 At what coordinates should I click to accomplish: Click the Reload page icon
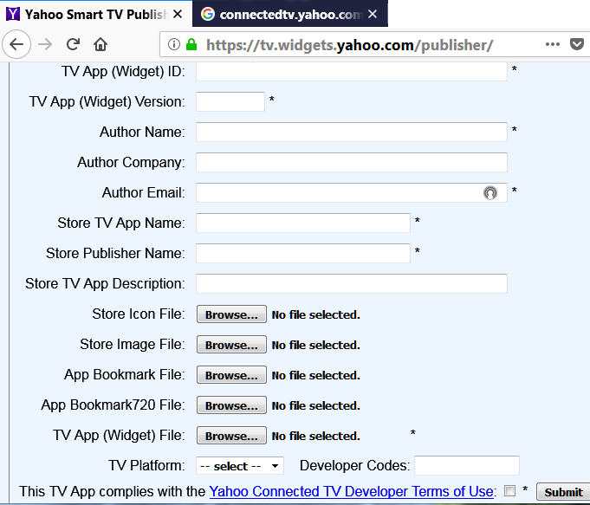tap(73, 44)
